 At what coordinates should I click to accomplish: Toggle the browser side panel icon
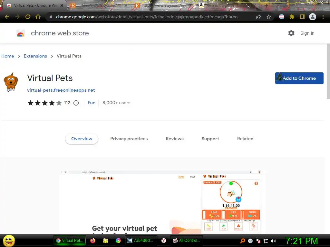pyautogui.click(x=302, y=17)
